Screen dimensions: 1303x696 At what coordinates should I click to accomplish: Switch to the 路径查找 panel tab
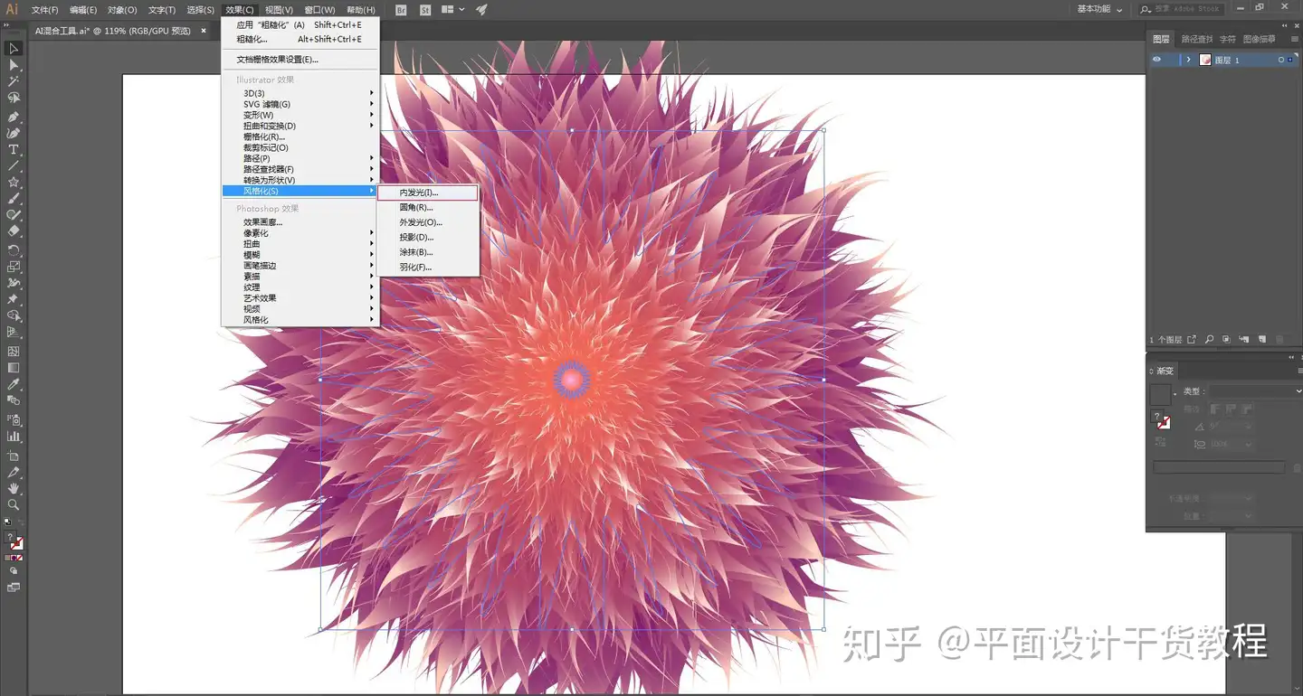1197,39
